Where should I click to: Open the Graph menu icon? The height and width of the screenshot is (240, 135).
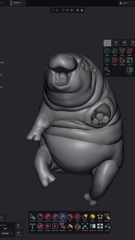pyautogui.click(x=122, y=52)
